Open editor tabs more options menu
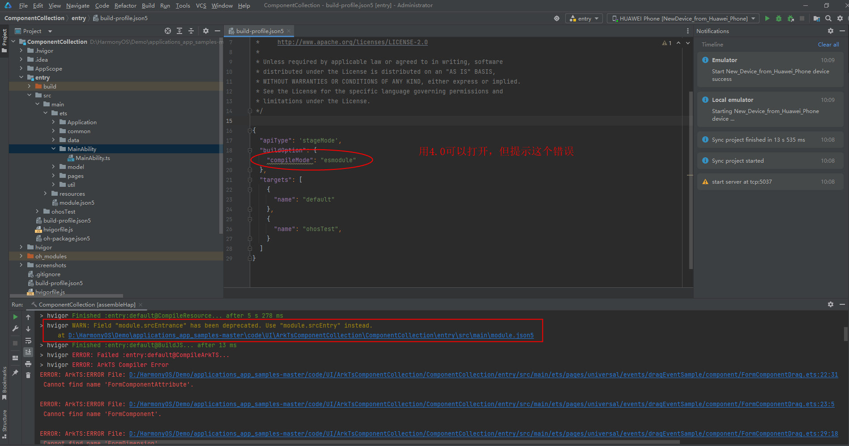The height and width of the screenshot is (446, 849). (x=688, y=31)
